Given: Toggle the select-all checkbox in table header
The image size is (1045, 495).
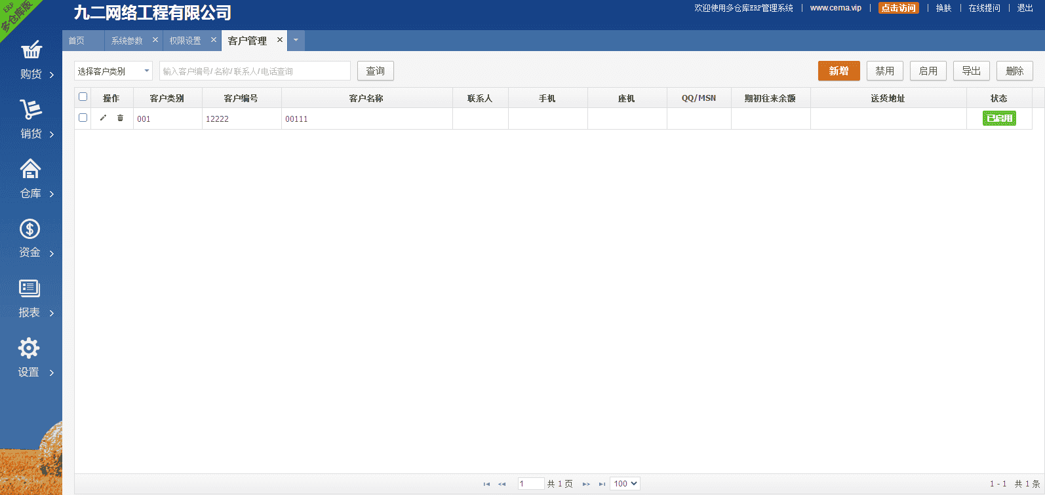Looking at the screenshot, I should click(x=83, y=97).
